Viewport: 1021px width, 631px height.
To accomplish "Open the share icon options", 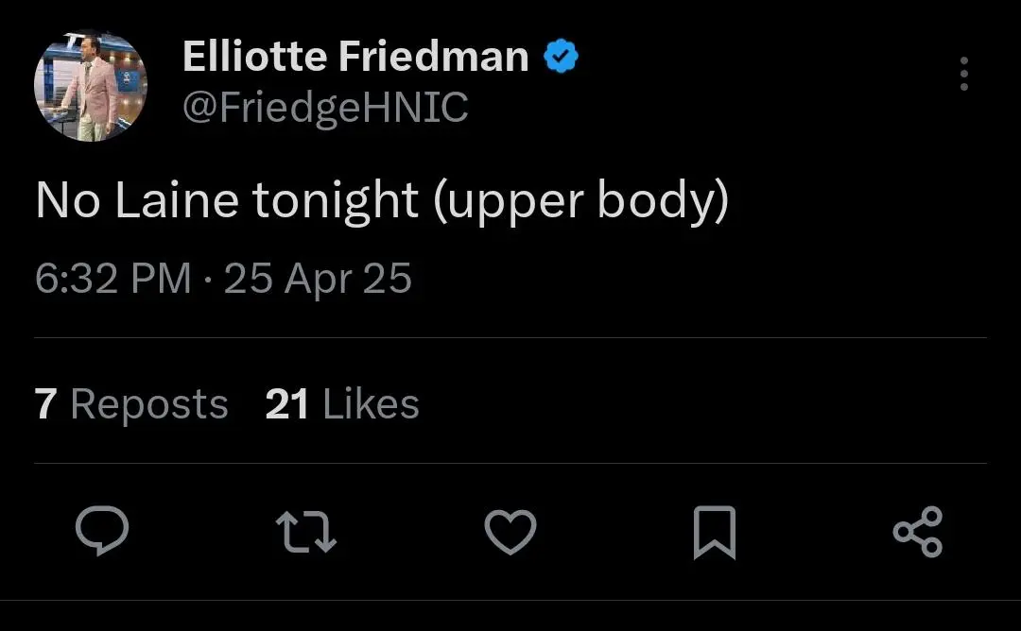I will click(x=918, y=532).
